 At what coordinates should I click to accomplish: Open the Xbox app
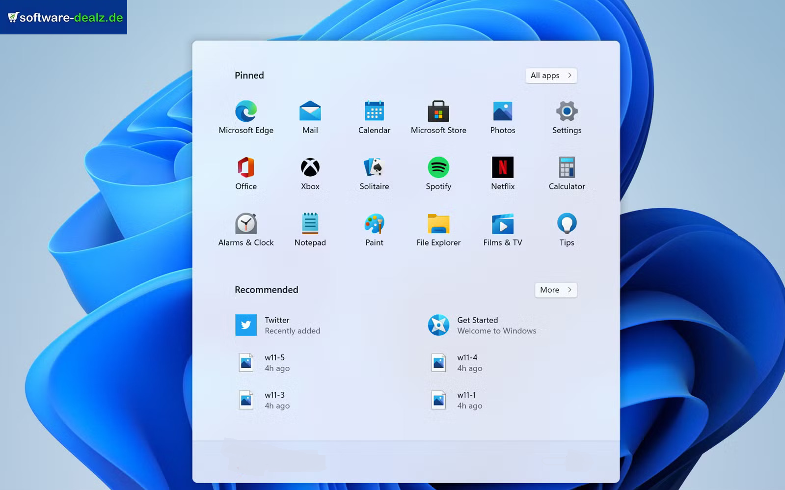(310, 173)
